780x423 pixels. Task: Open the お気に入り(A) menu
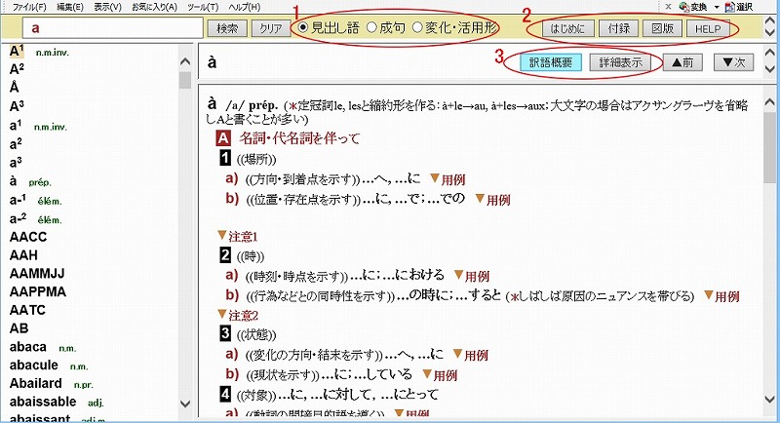click(x=154, y=7)
